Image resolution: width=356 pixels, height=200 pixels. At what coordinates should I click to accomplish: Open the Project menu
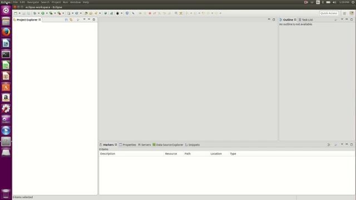click(56, 2)
